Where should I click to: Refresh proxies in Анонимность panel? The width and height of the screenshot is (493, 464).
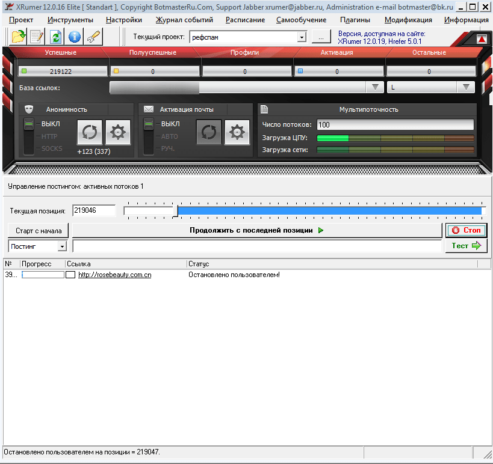[90, 132]
